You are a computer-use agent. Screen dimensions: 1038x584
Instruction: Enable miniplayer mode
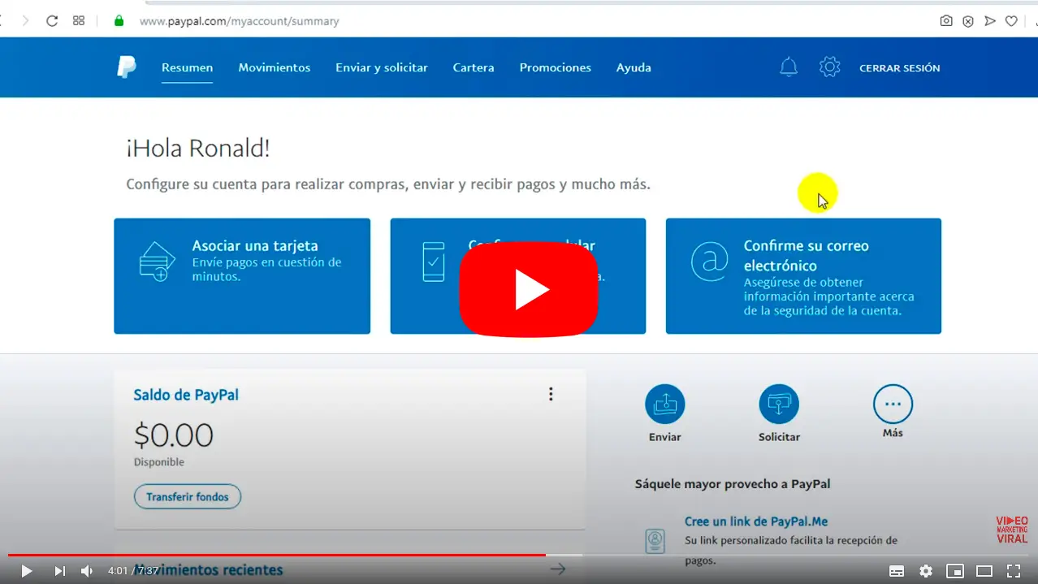click(955, 571)
